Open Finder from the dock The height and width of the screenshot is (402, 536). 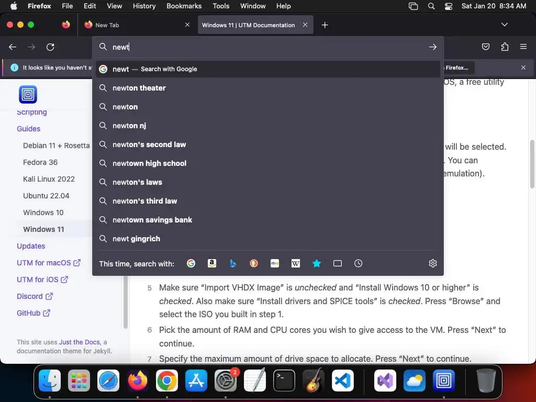click(x=50, y=381)
